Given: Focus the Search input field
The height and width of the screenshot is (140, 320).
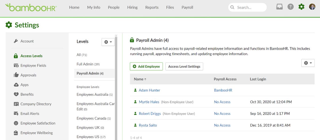Looking at the screenshot, I should tap(247, 7).
